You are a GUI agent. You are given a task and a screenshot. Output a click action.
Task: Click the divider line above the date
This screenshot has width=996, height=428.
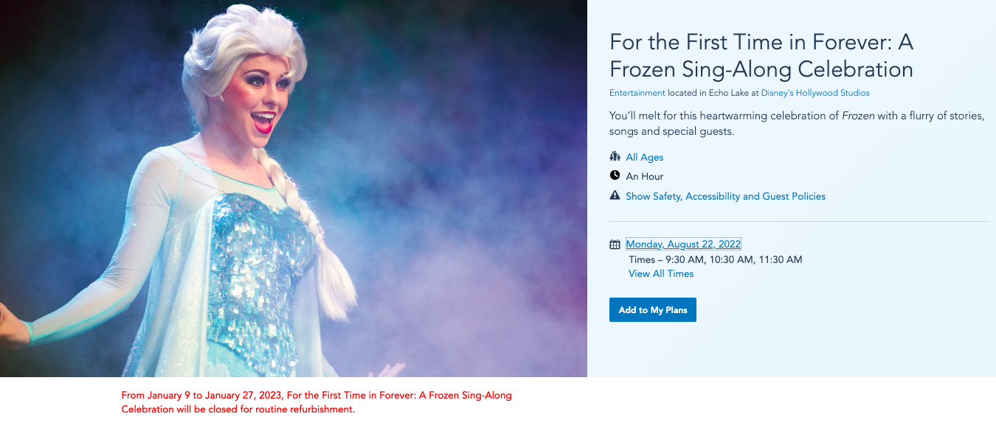799,221
